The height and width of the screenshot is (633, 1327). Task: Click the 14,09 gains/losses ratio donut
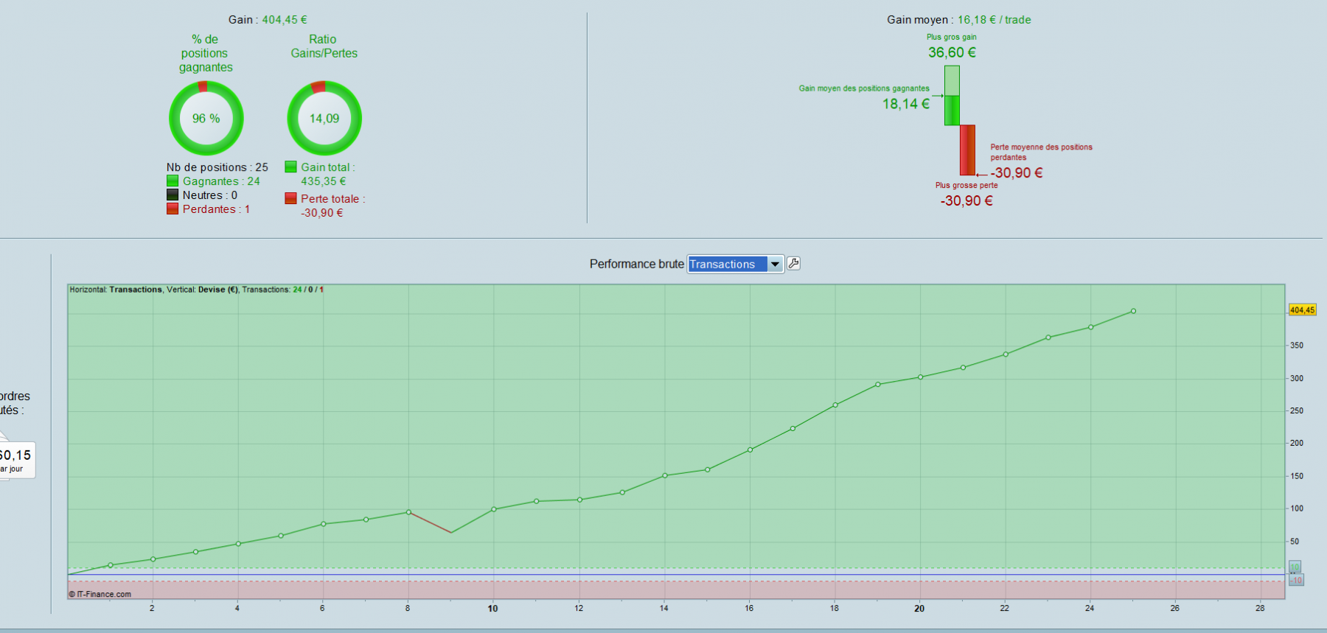[x=324, y=118]
